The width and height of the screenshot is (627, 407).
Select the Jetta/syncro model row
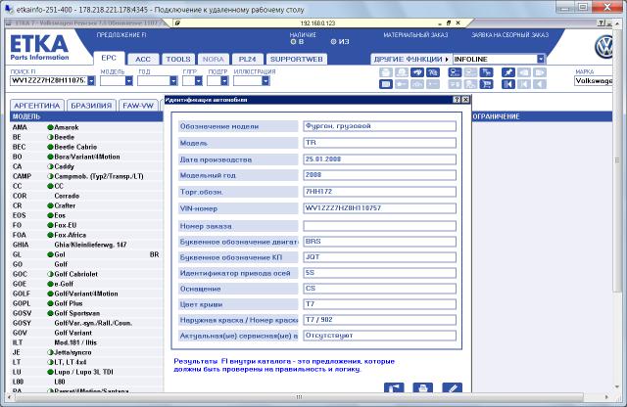click(86, 352)
